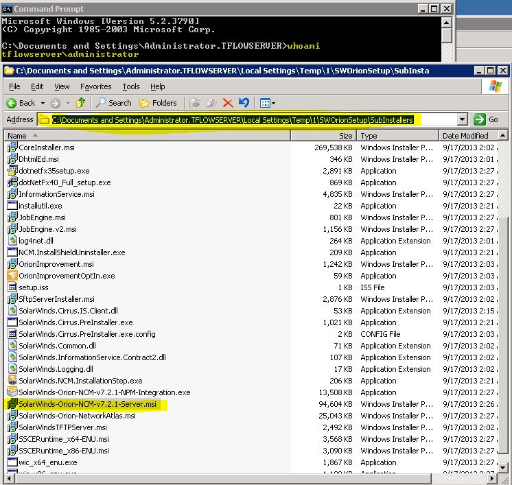
Task: Click in the Address path field
Action: click(248, 119)
